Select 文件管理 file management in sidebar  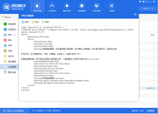point(10,67)
